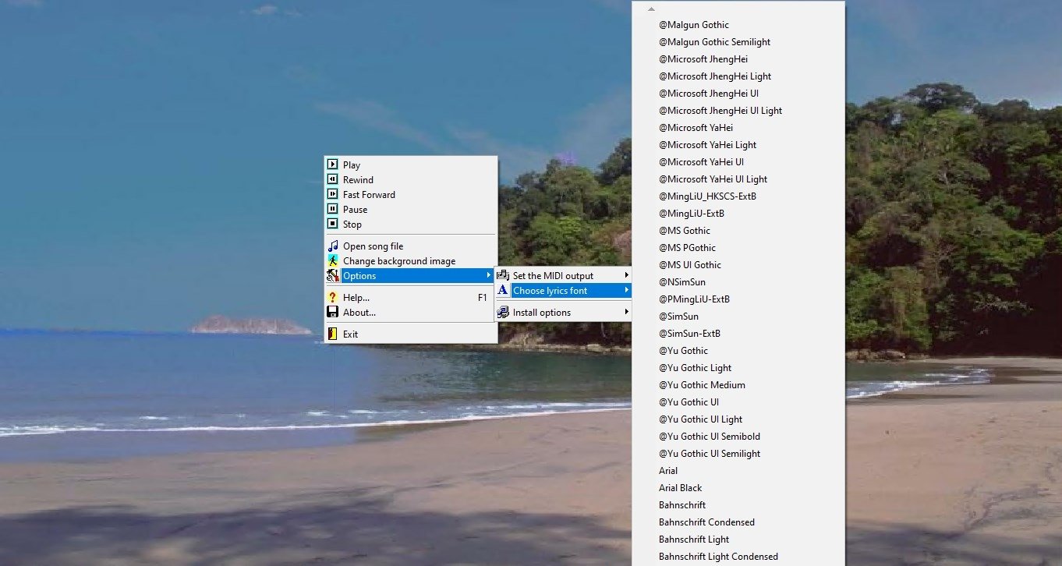Click the Fast Forward icon
The image size is (1062, 566).
[x=333, y=194]
